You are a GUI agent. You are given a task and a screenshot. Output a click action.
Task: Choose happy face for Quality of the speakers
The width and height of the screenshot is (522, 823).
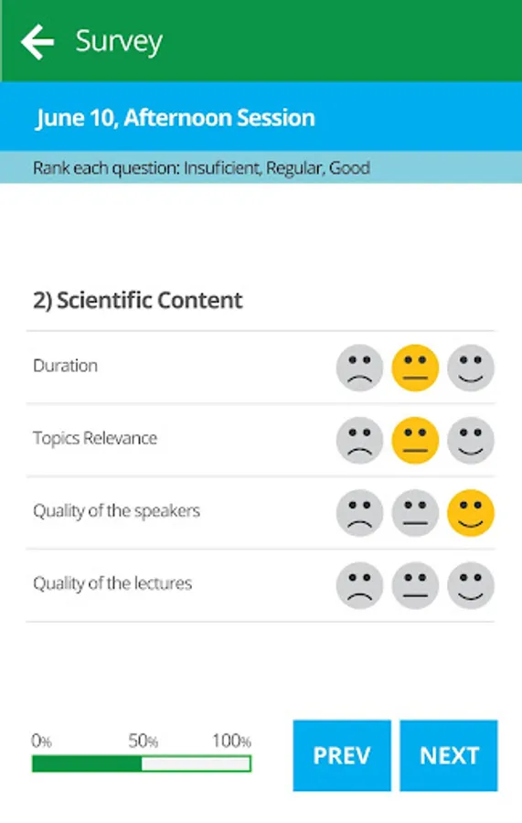pyautogui.click(x=471, y=513)
